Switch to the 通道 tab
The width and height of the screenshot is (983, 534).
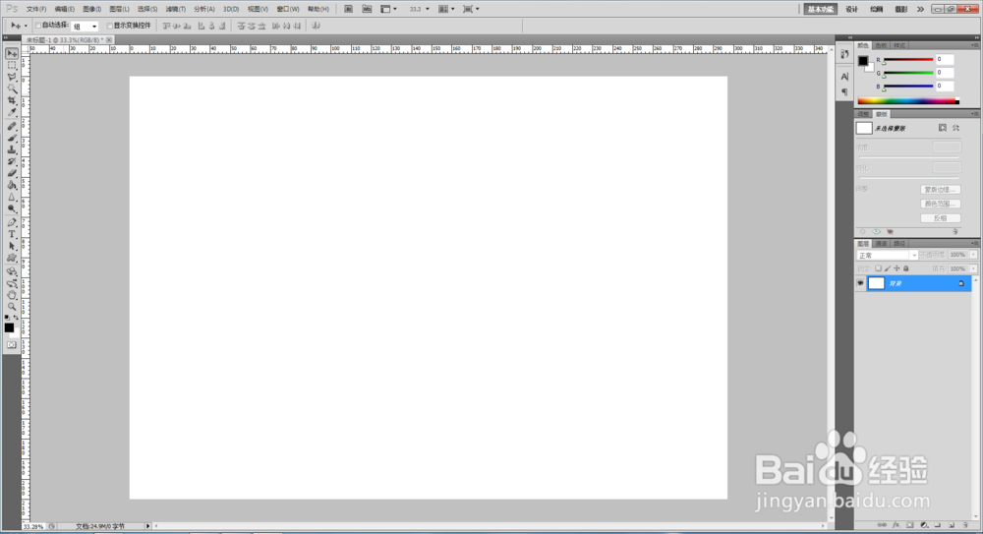(882, 244)
